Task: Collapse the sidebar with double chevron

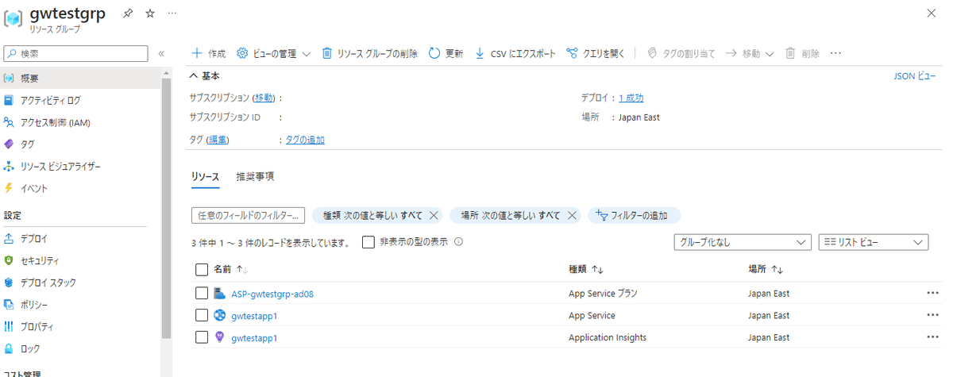Action: pos(161,53)
